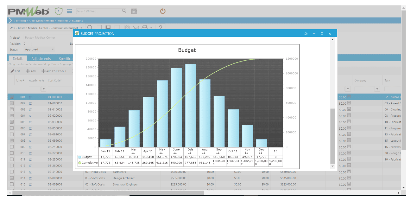This screenshot has width=417, height=202.
Task: Select checkbox for line 013
Action: point(12,172)
